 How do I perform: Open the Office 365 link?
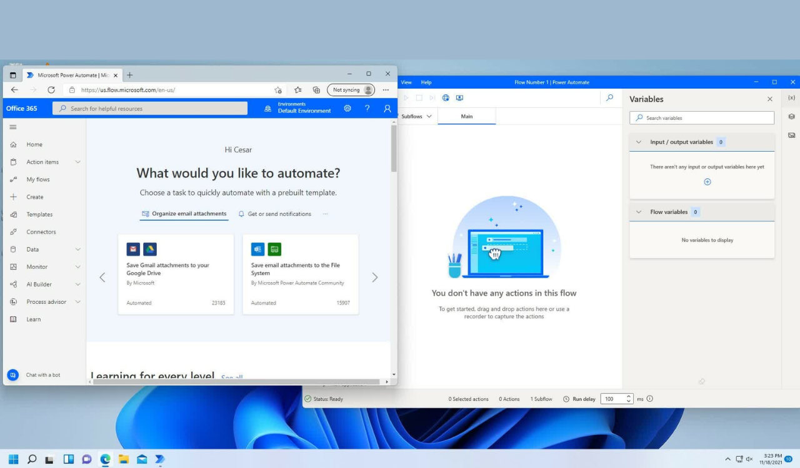[21, 108]
